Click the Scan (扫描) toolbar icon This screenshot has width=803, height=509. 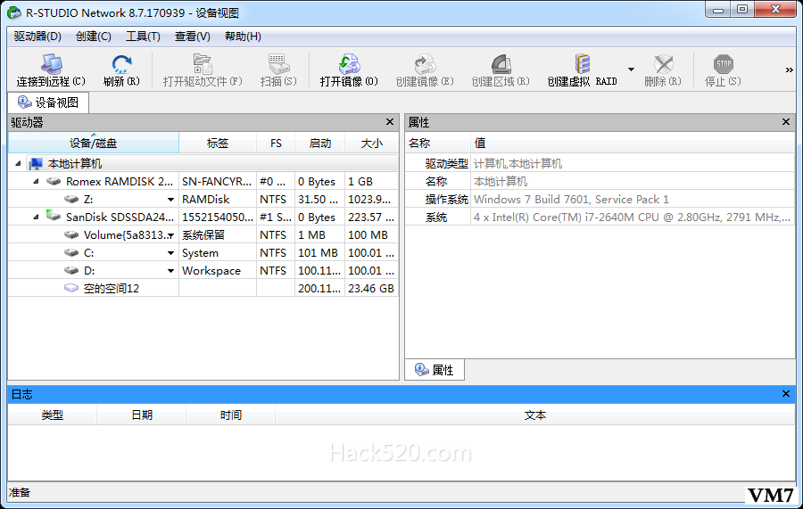coord(278,64)
